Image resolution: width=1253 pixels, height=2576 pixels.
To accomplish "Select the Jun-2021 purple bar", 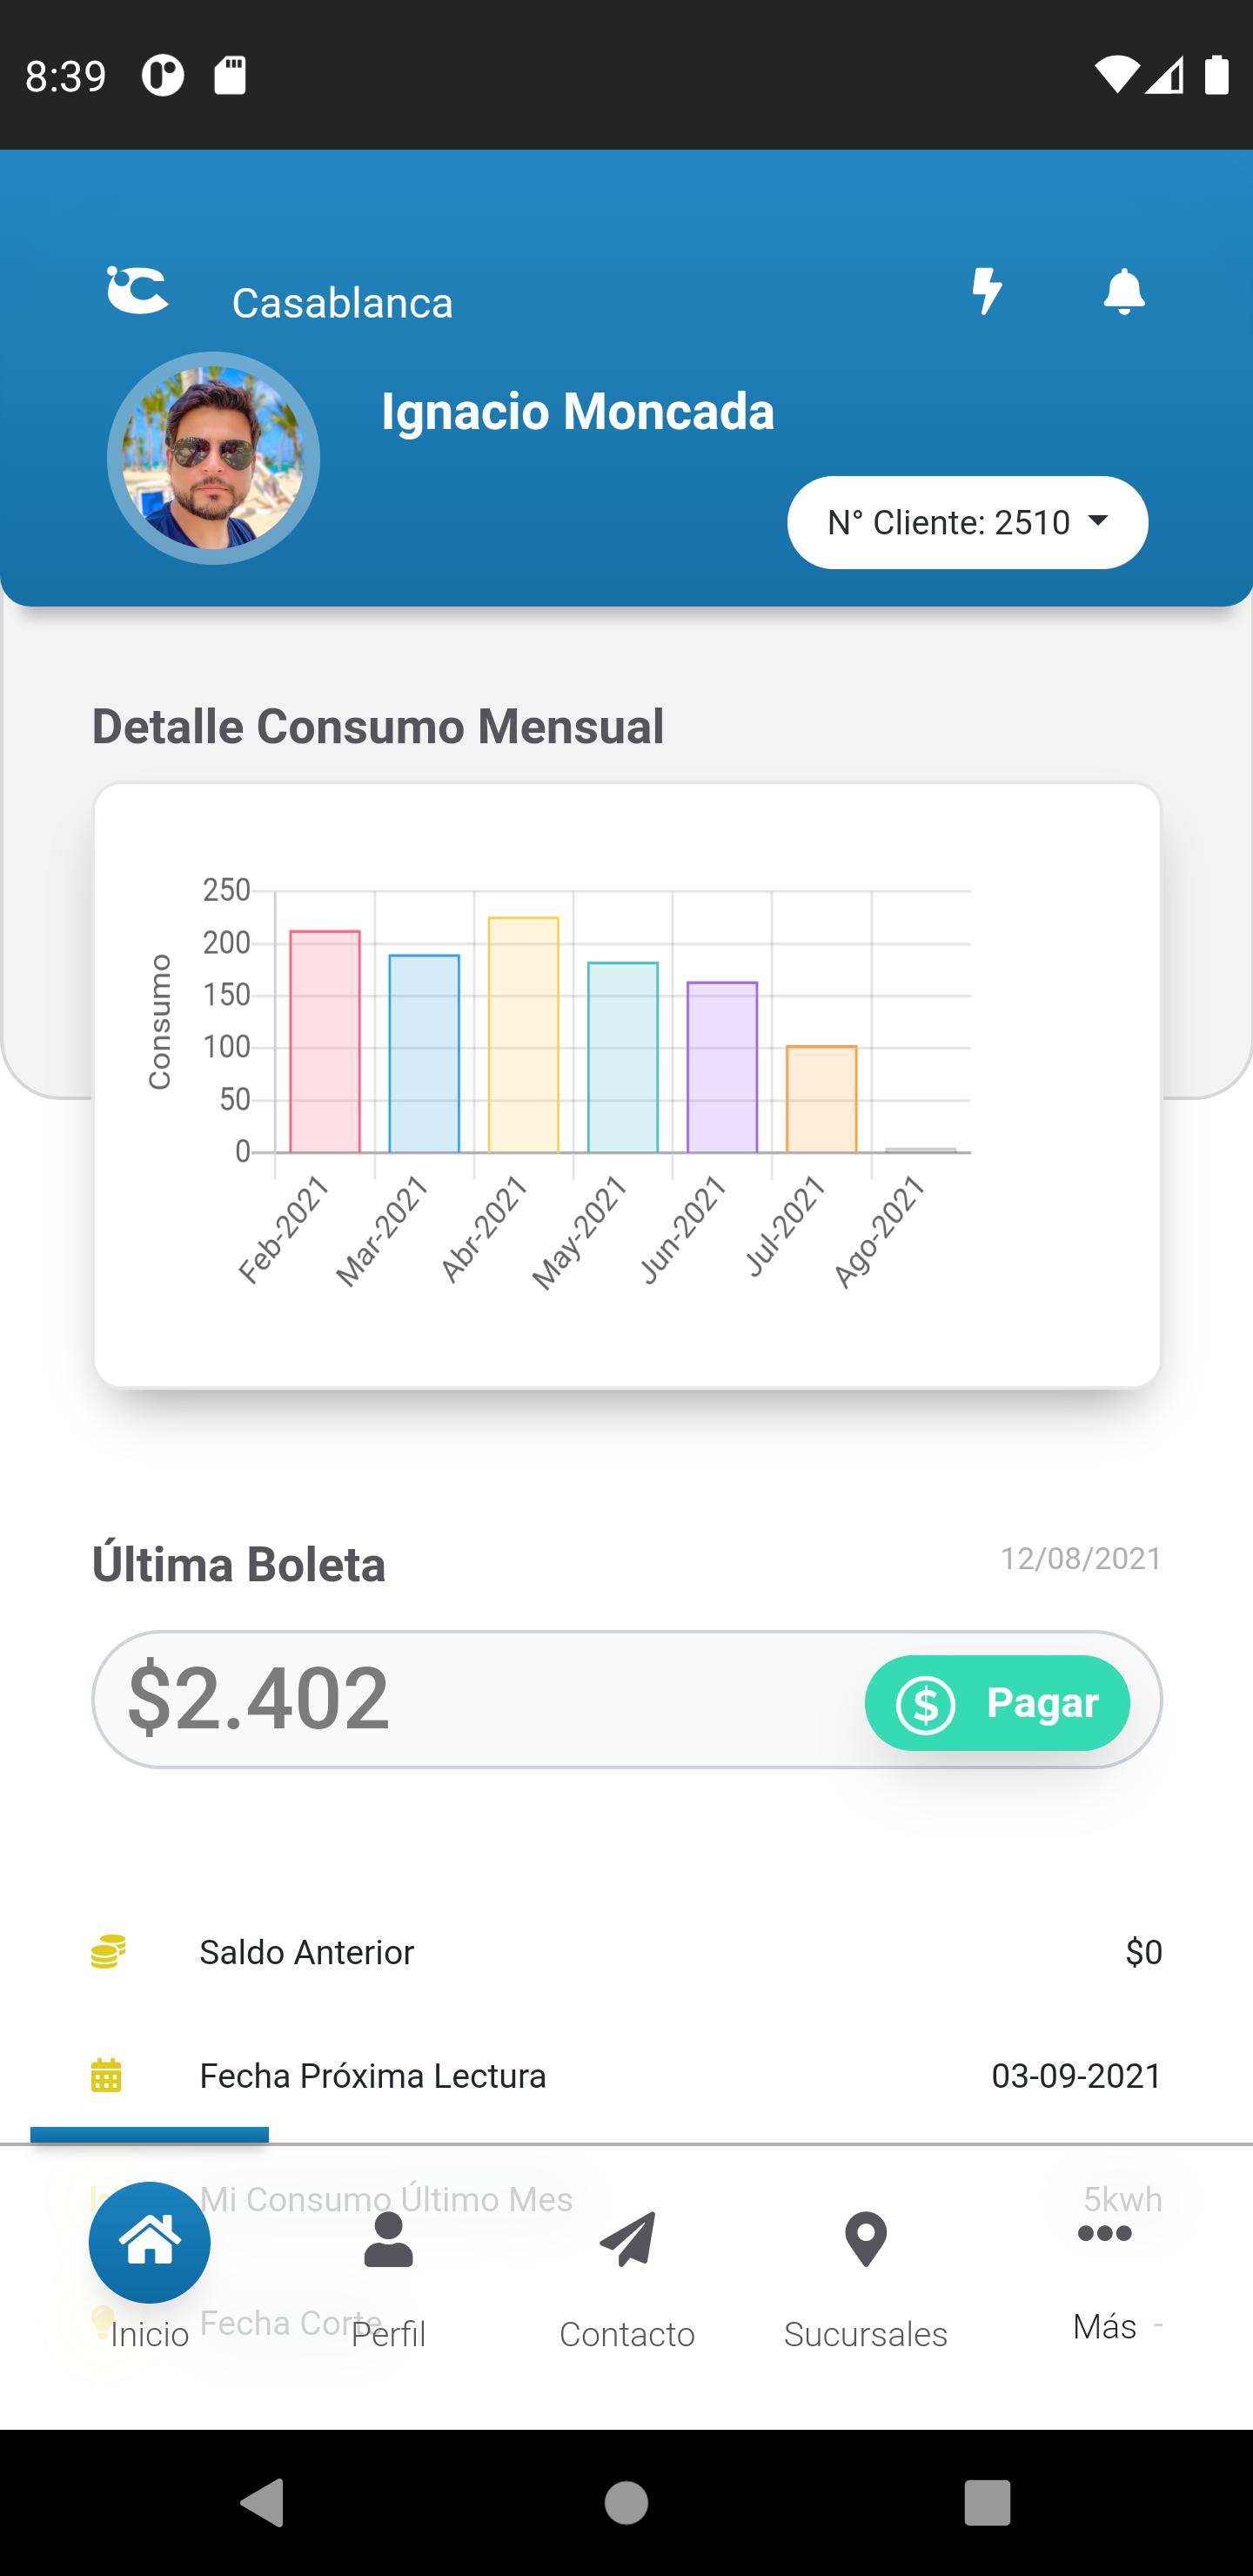I will (722, 1067).
